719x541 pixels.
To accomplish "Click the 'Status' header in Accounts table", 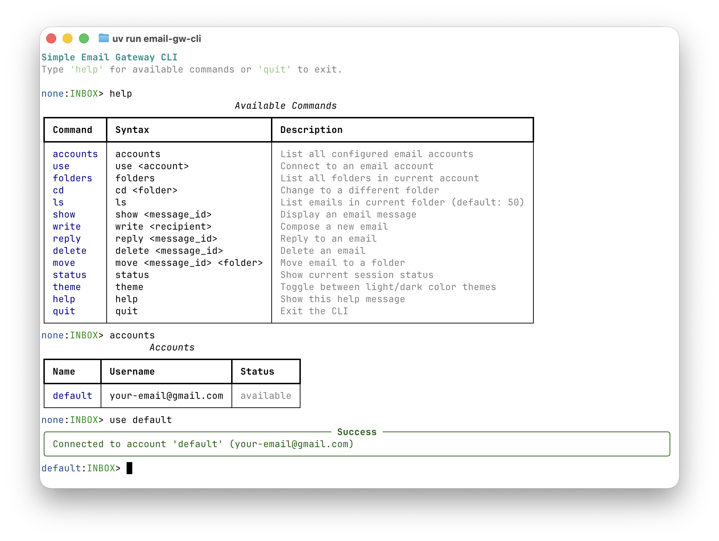I will (x=257, y=371).
